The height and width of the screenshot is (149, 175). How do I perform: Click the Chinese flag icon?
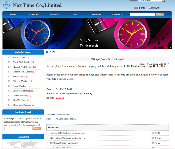(136, 8)
